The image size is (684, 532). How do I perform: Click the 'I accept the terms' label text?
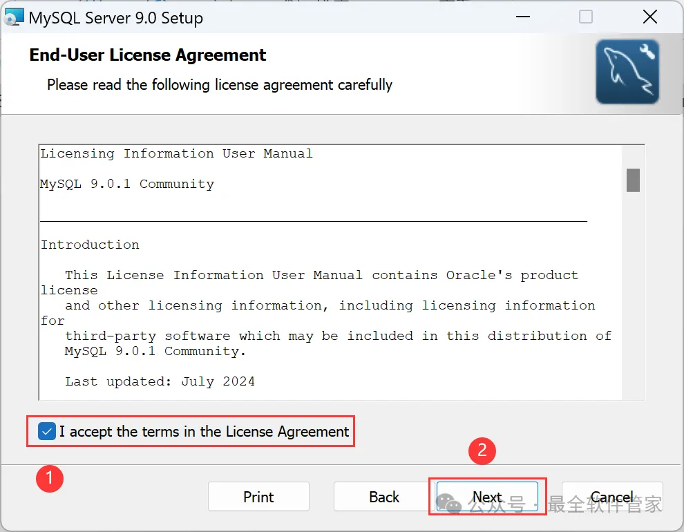tap(204, 431)
